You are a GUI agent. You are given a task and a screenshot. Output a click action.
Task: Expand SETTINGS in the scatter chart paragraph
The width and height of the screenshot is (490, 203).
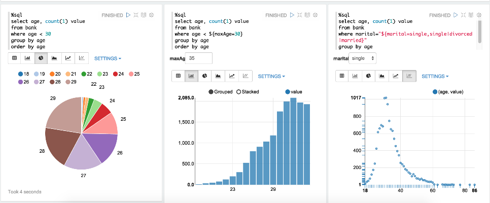pos(435,76)
